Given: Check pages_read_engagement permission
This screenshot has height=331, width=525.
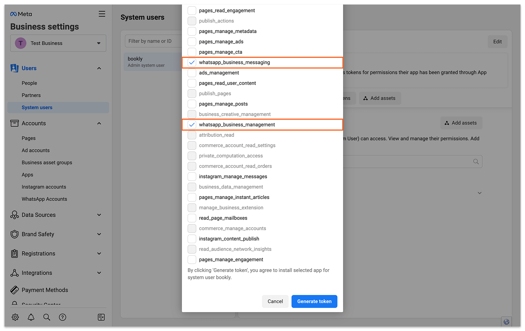Looking at the screenshot, I should 192,11.
